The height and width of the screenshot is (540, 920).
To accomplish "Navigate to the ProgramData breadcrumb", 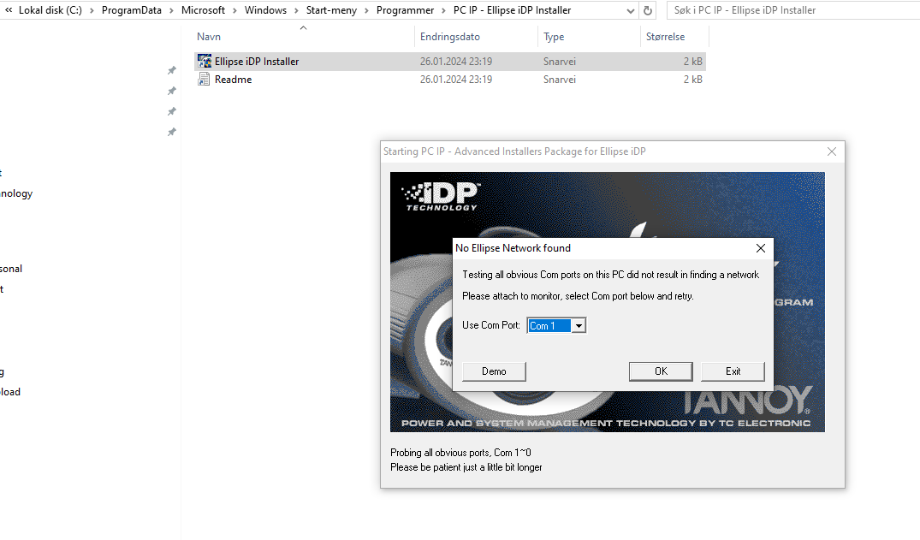I will [132, 10].
